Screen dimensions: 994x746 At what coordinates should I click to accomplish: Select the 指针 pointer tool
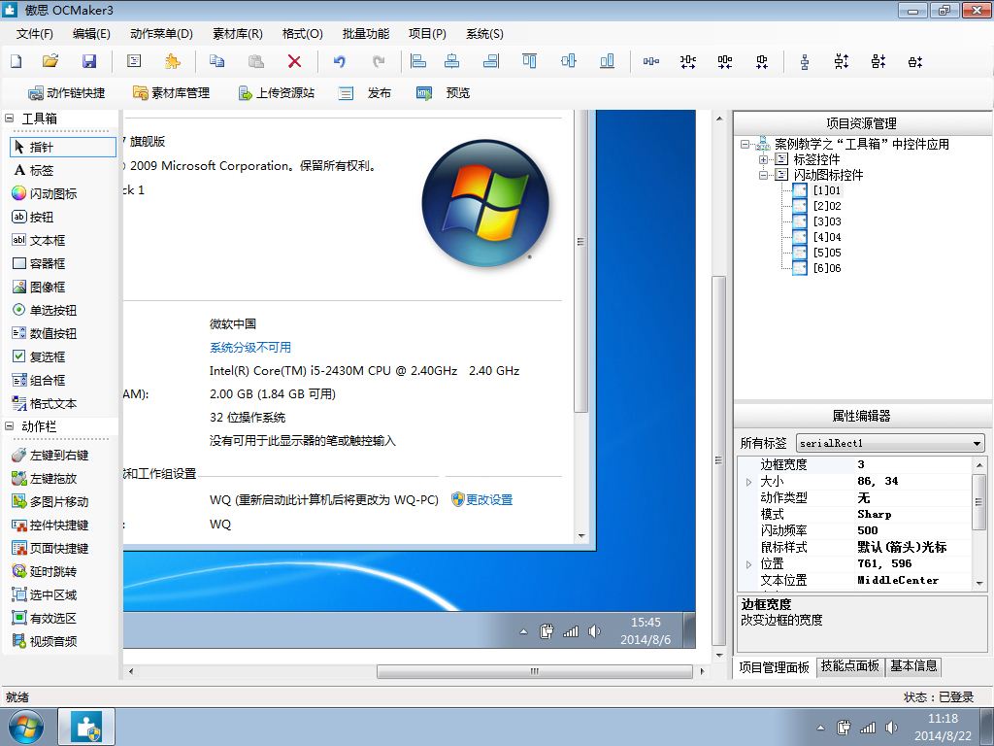point(63,148)
